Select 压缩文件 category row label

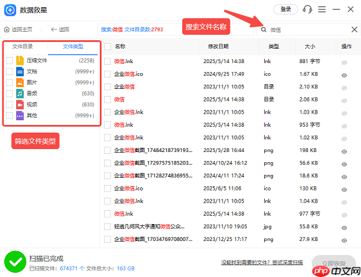point(37,61)
